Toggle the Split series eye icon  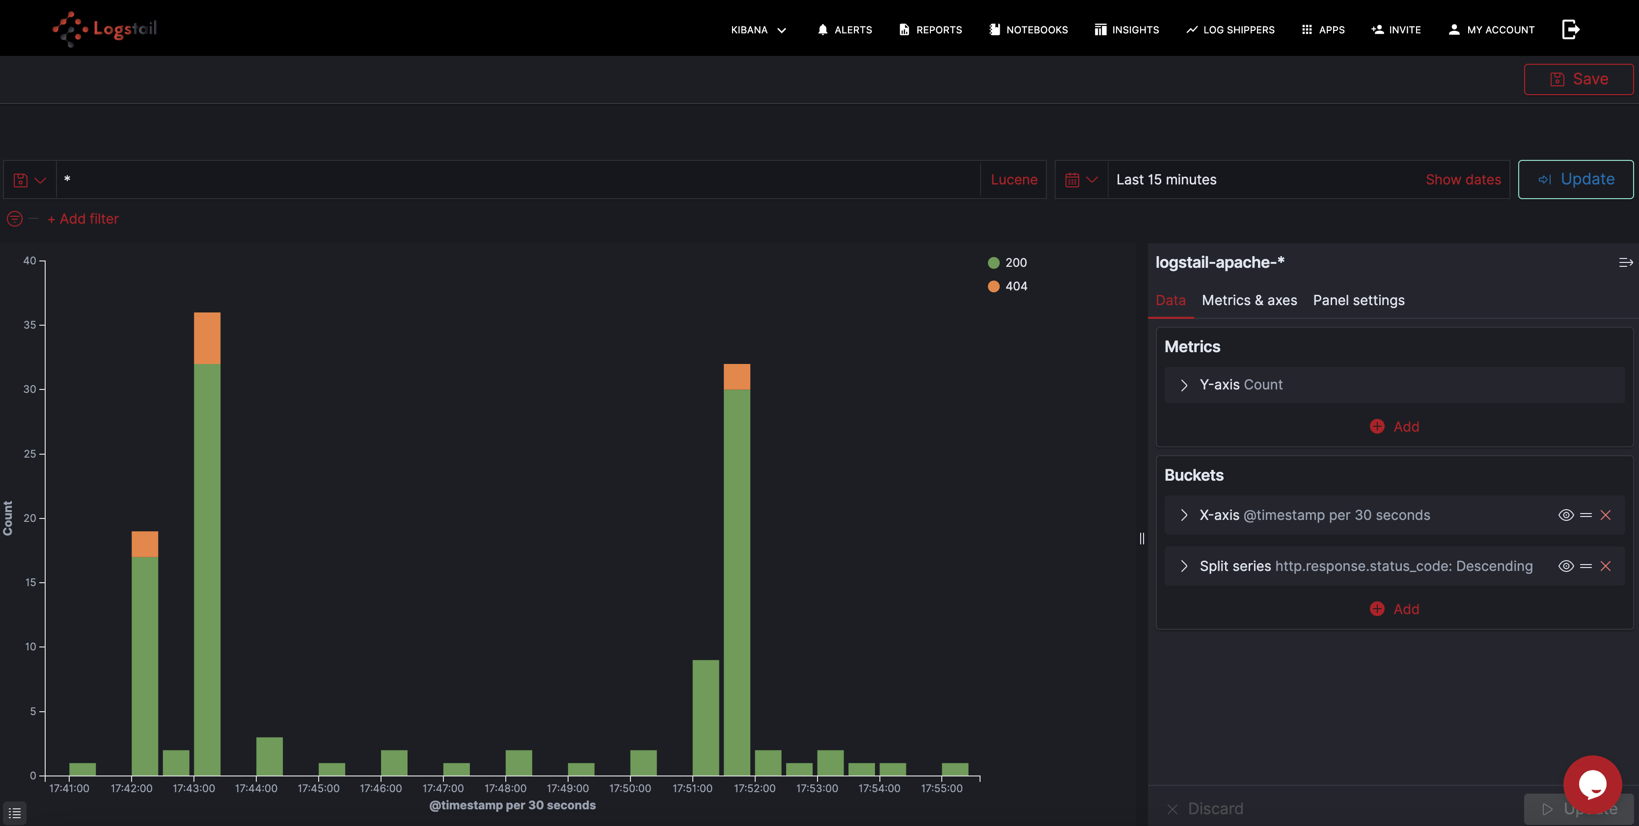tap(1566, 566)
